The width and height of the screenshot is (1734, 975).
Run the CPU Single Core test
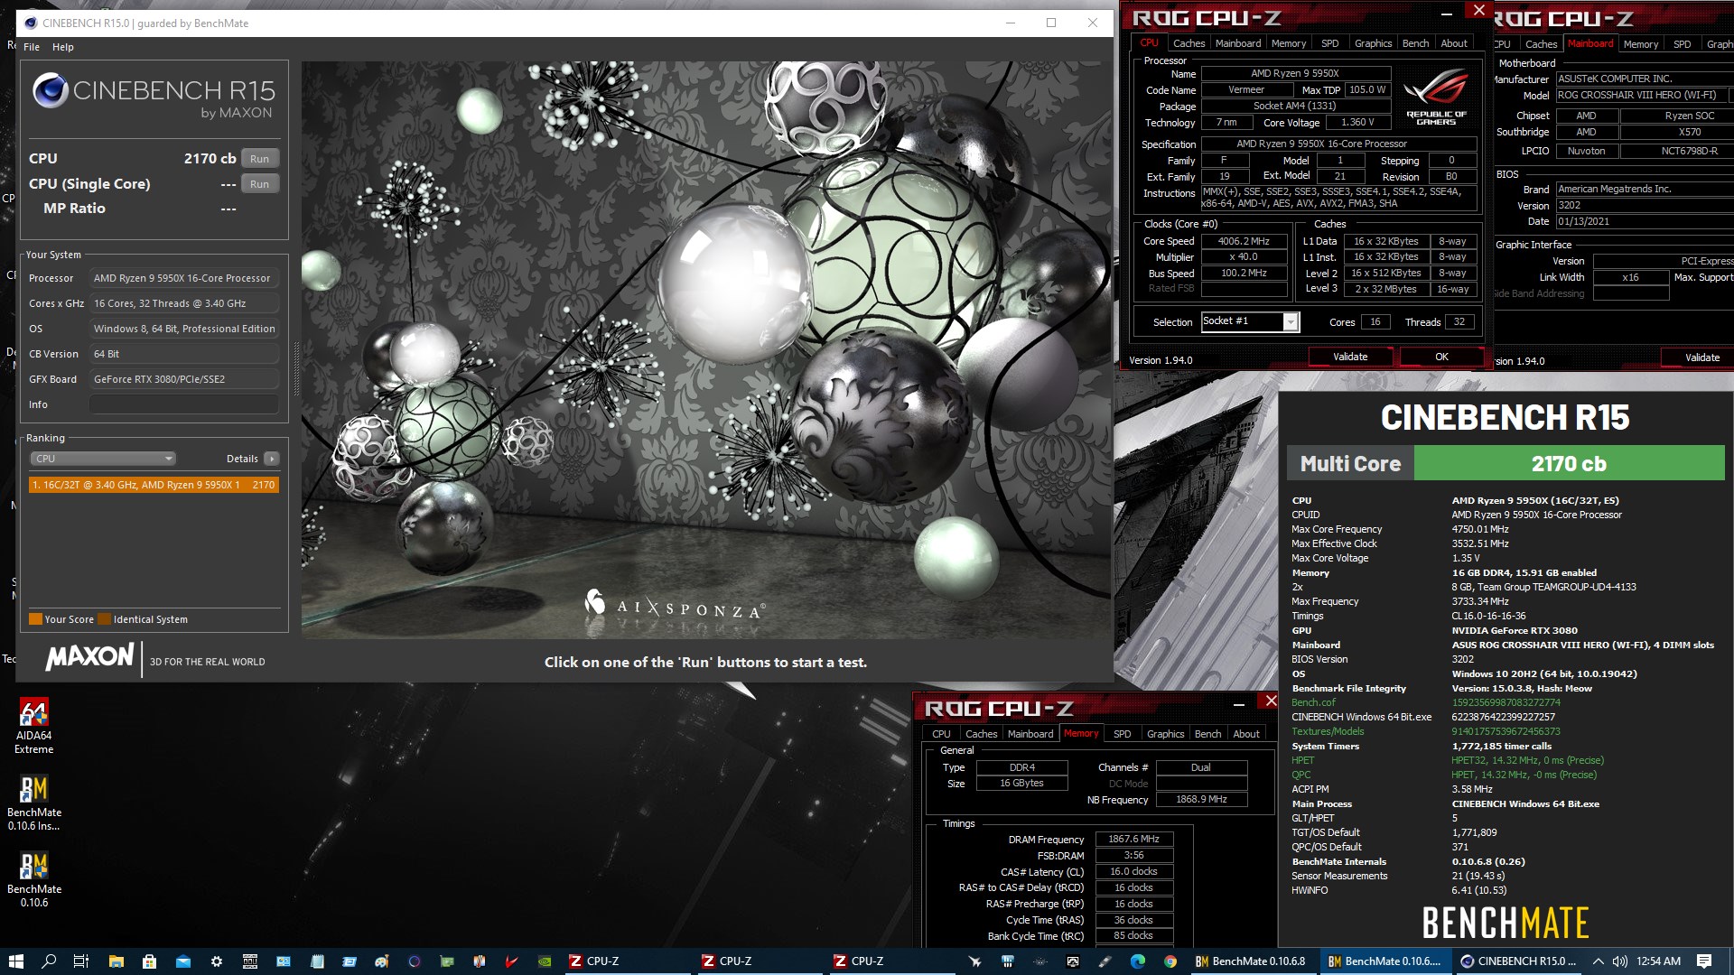tap(260, 184)
